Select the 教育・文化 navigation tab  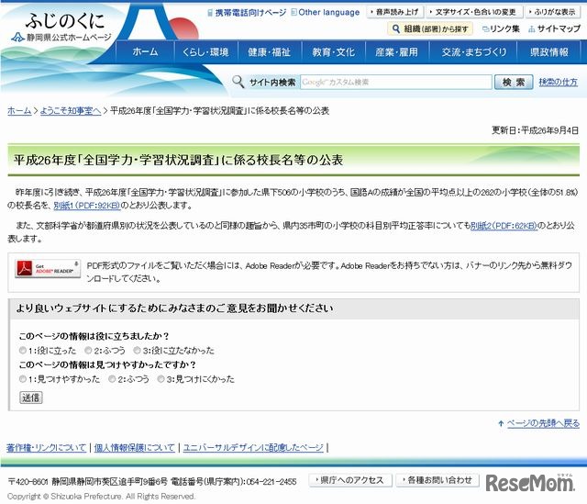pyautogui.click(x=333, y=51)
